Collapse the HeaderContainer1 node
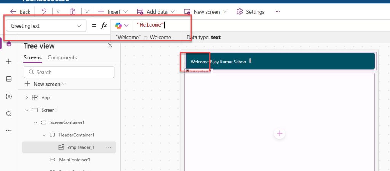 click(45, 135)
